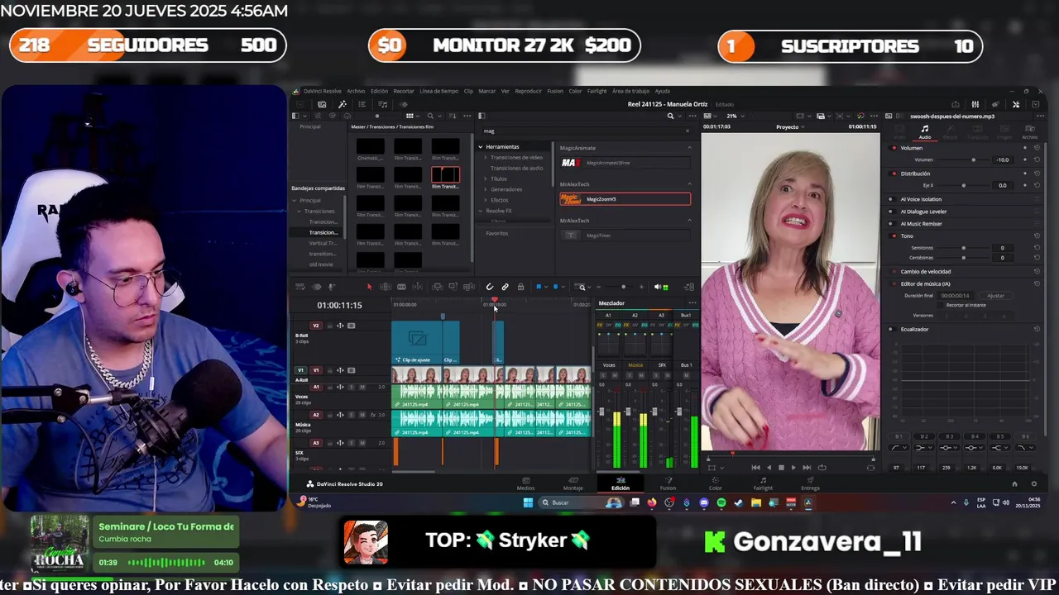Image resolution: width=1059 pixels, height=595 pixels.
Task: Expand the Efectos category
Action: 486,200
